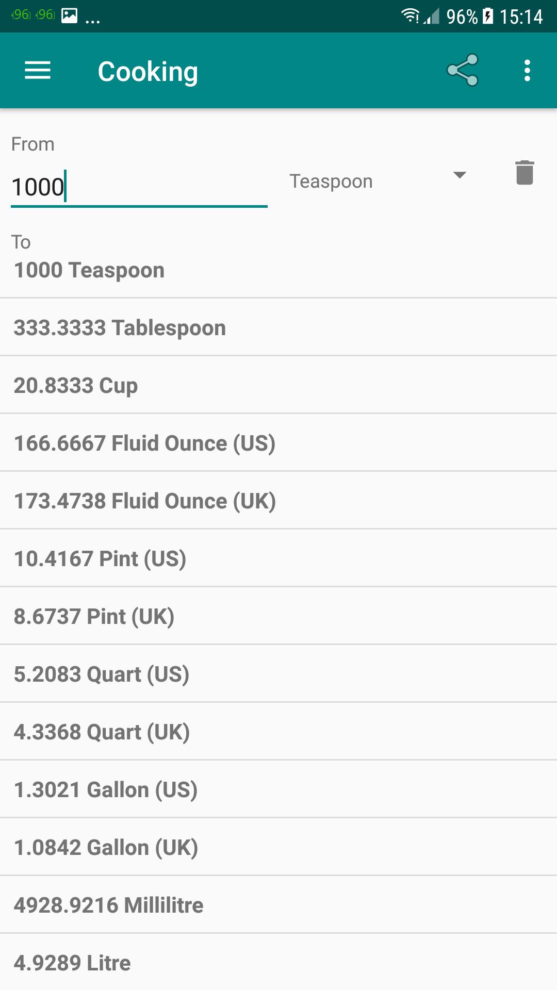
Task: Tap the Wi-Fi status icon
Action: 410,16
